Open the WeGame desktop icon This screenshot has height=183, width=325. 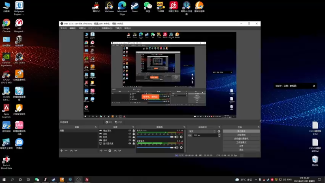(109, 7)
